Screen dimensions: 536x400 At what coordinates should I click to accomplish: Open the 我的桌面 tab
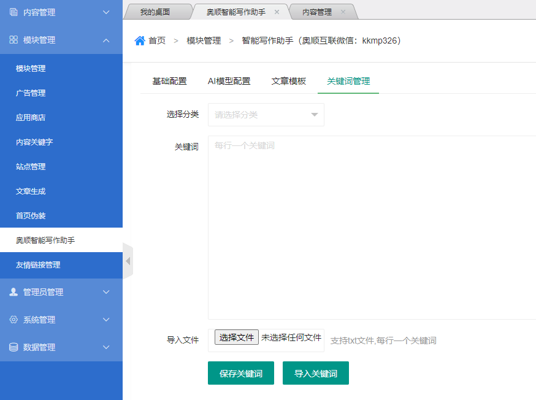(x=155, y=12)
